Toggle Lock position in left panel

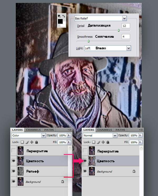tap(32, 142)
